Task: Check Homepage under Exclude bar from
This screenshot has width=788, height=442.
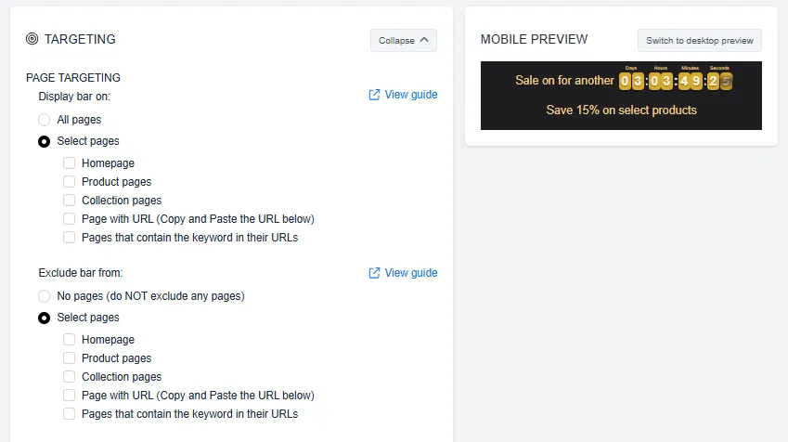Action: click(69, 340)
